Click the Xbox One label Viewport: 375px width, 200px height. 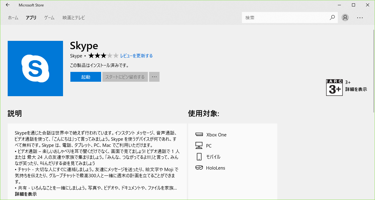point(216,135)
